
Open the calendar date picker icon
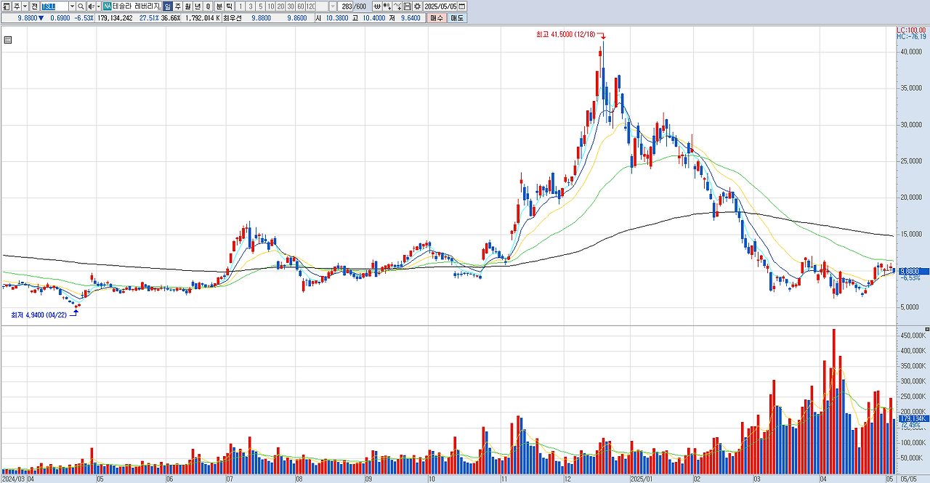(x=462, y=7)
